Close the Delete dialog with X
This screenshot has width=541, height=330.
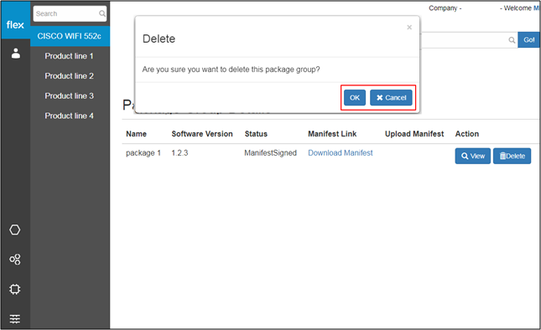409,27
